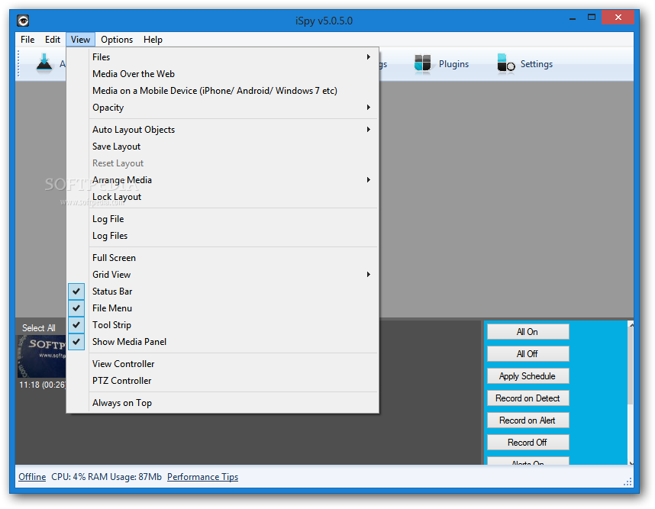Click Record on Alert button
The height and width of the screenshot is (509, 655).
click(528, 420)
